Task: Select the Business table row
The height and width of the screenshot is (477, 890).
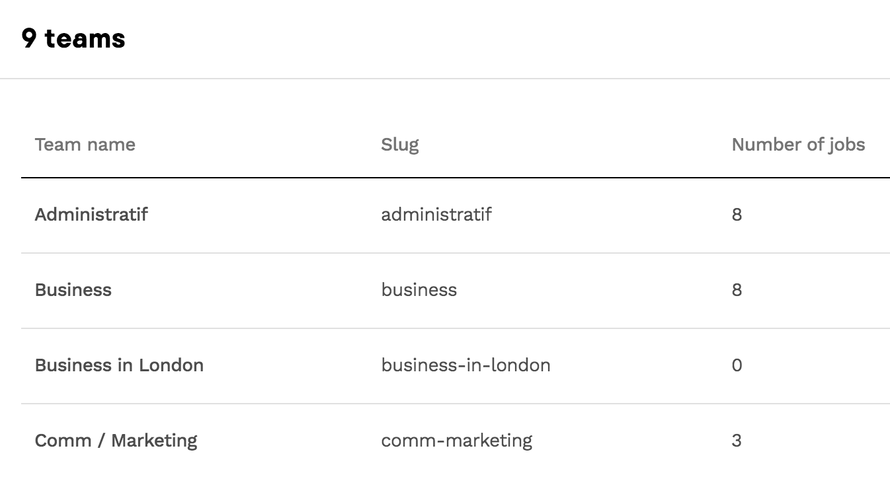Action: pyautogui.click(x=595, y=291)
